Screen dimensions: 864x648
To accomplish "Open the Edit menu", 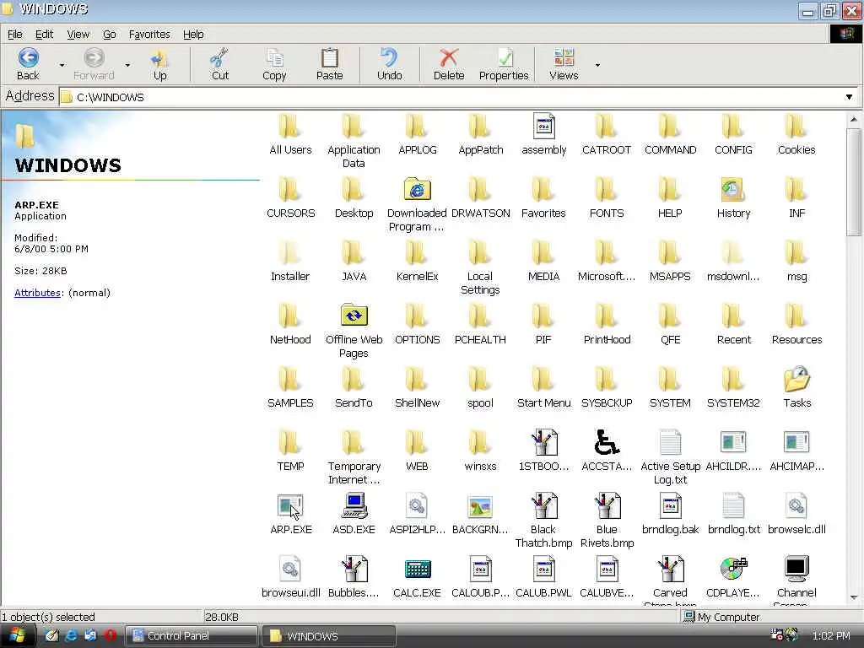I will (x=44, y=34).
